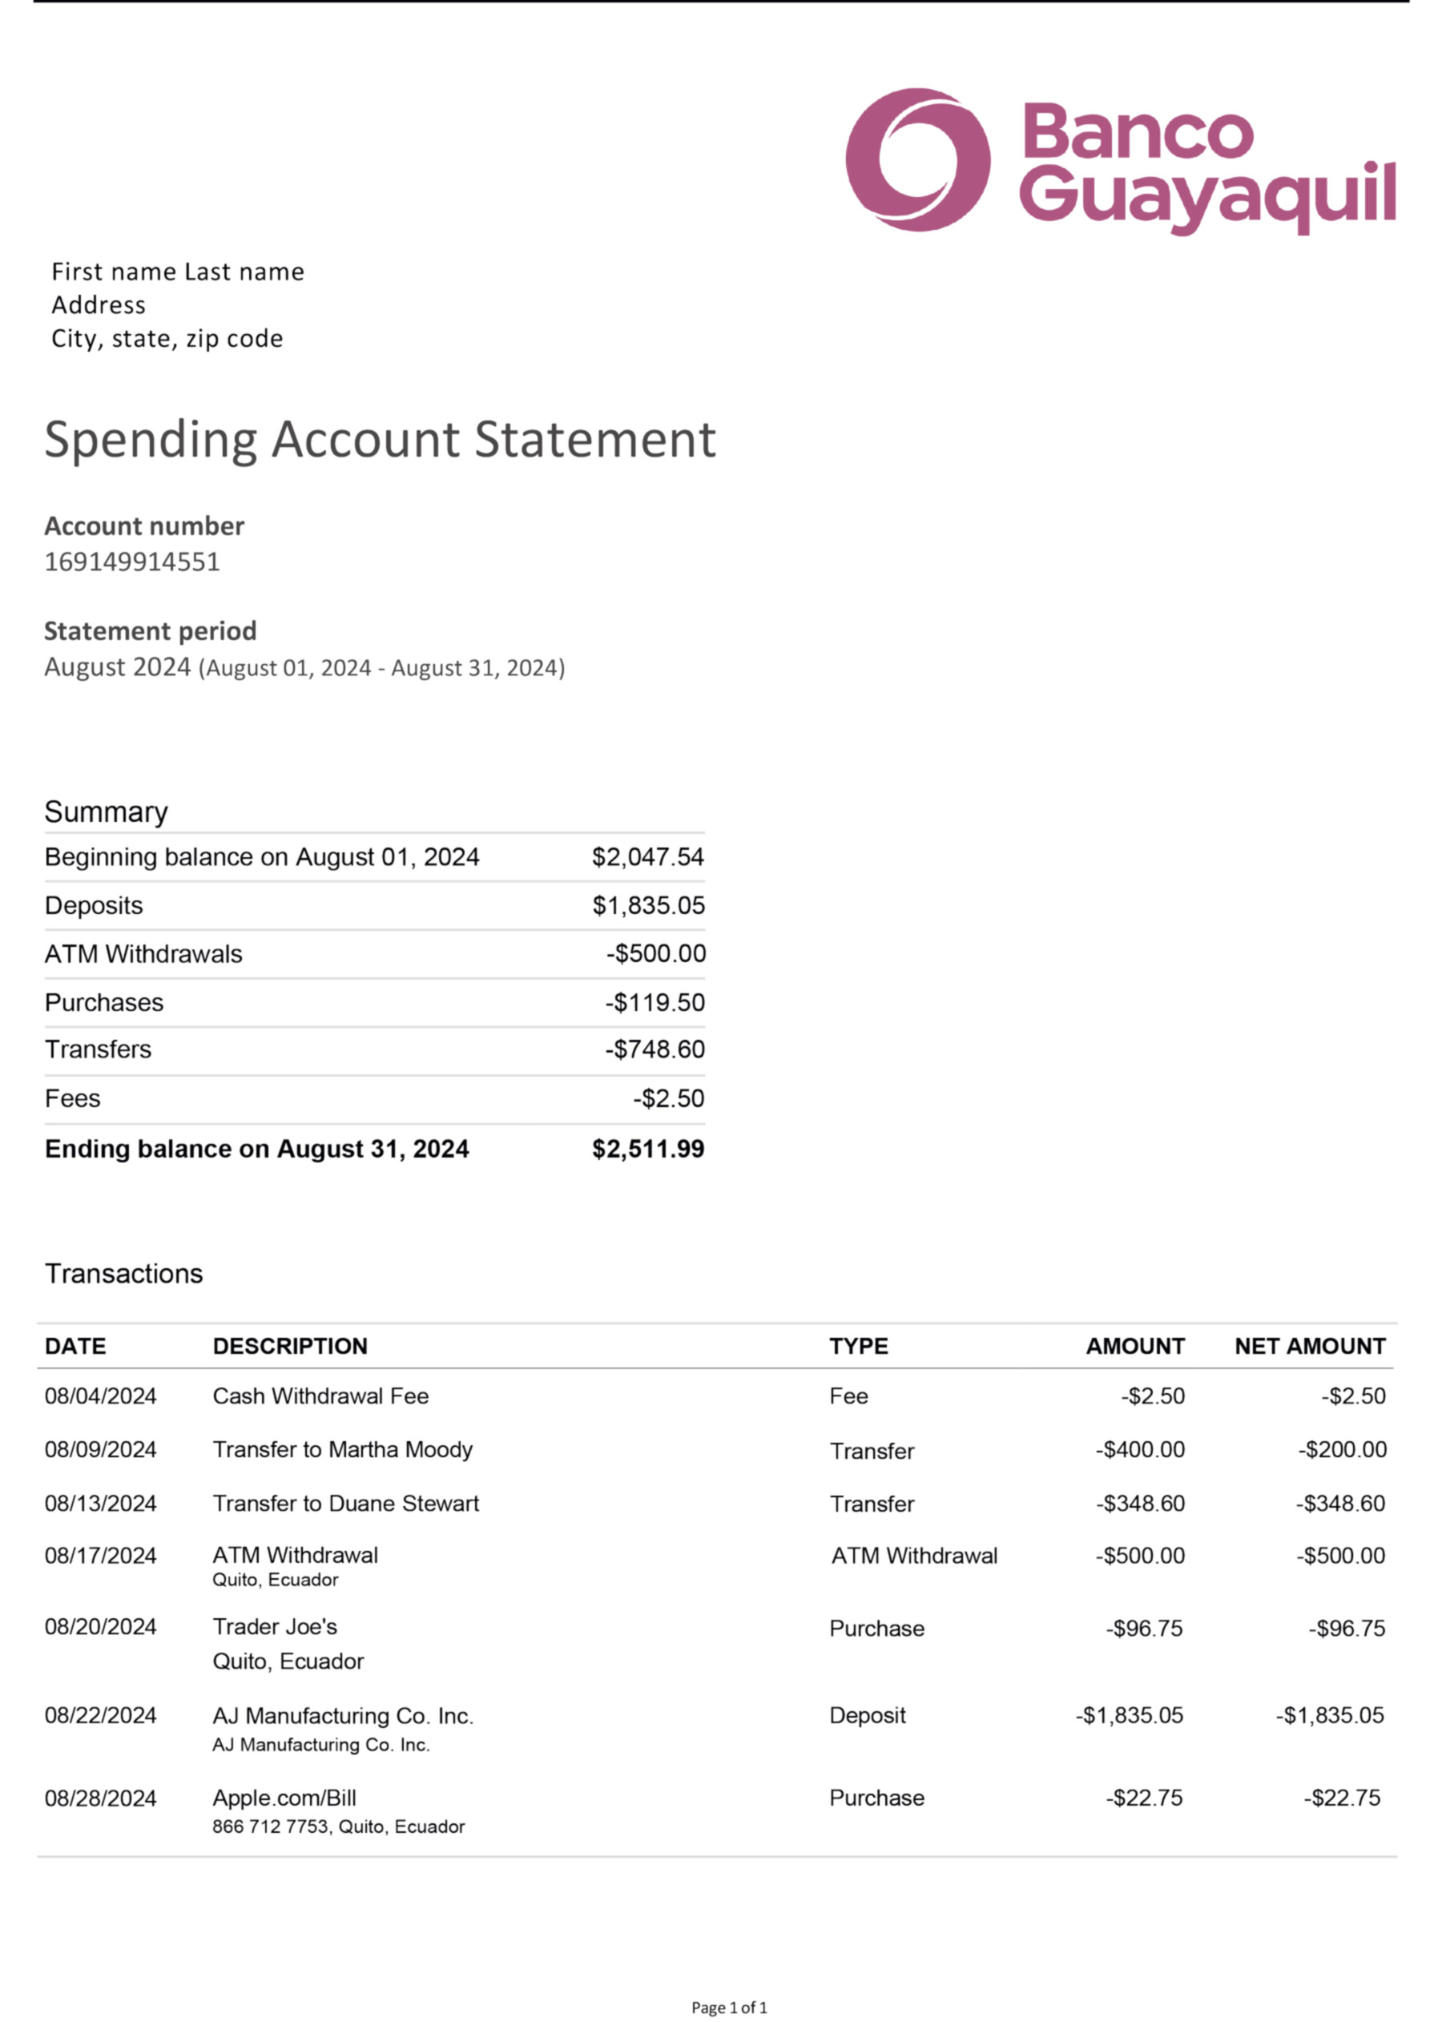Click the 08/17/2024 ATM withdrawal date
The height and width of the screenshot is (2022, 1442).
(x=100, y=1556)
